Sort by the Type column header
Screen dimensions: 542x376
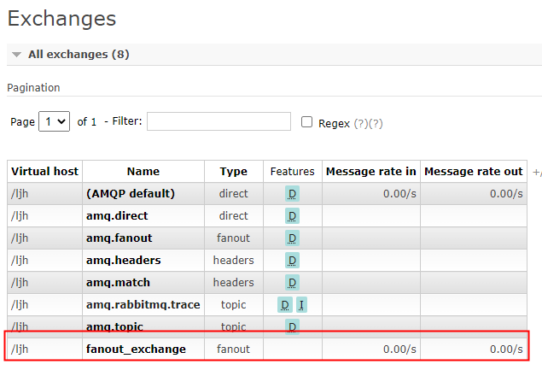(x=234, y=172)
